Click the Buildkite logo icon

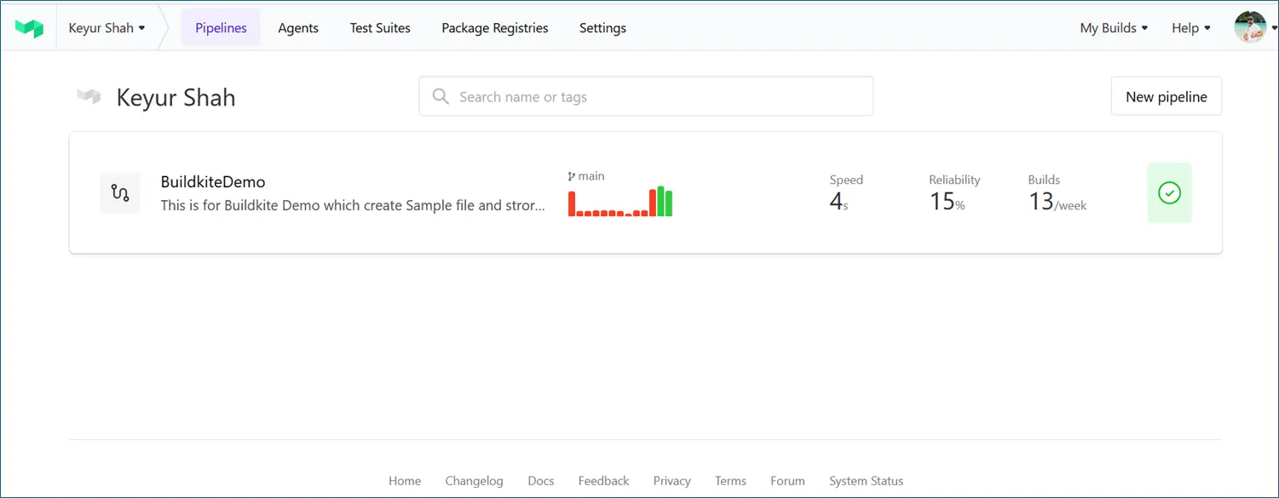(x=29, y=28)
